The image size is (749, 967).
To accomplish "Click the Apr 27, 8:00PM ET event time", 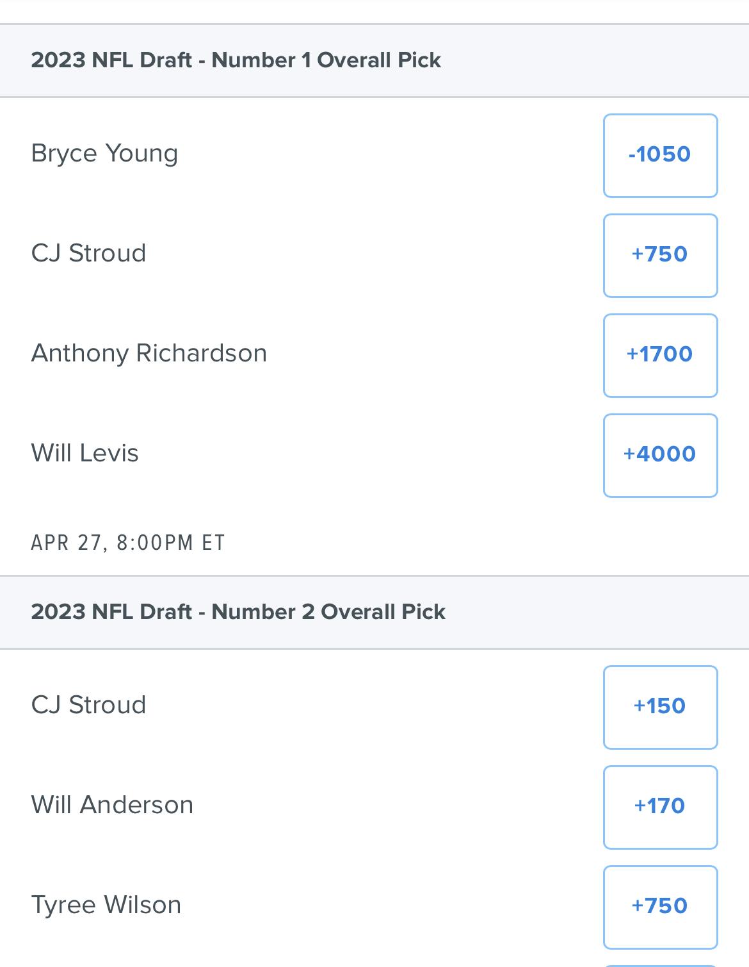I will click(x=128, y=543).
